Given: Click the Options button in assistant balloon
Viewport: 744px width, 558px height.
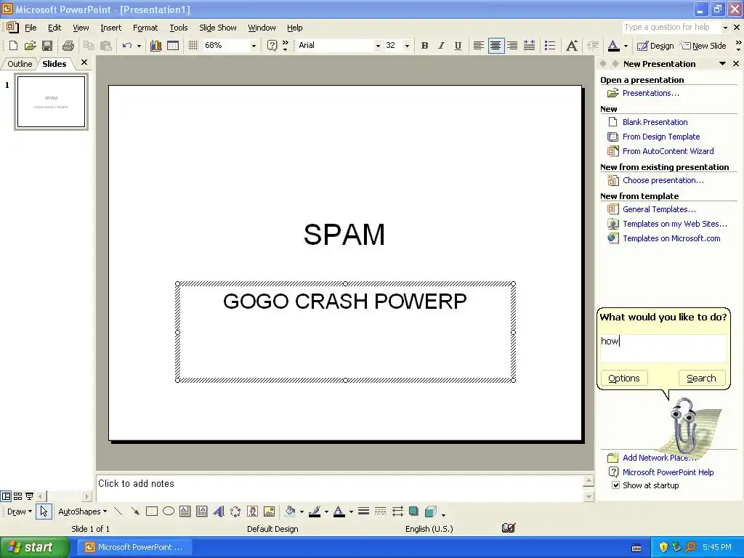Looking at the screenshot, I should coord(624,378).
